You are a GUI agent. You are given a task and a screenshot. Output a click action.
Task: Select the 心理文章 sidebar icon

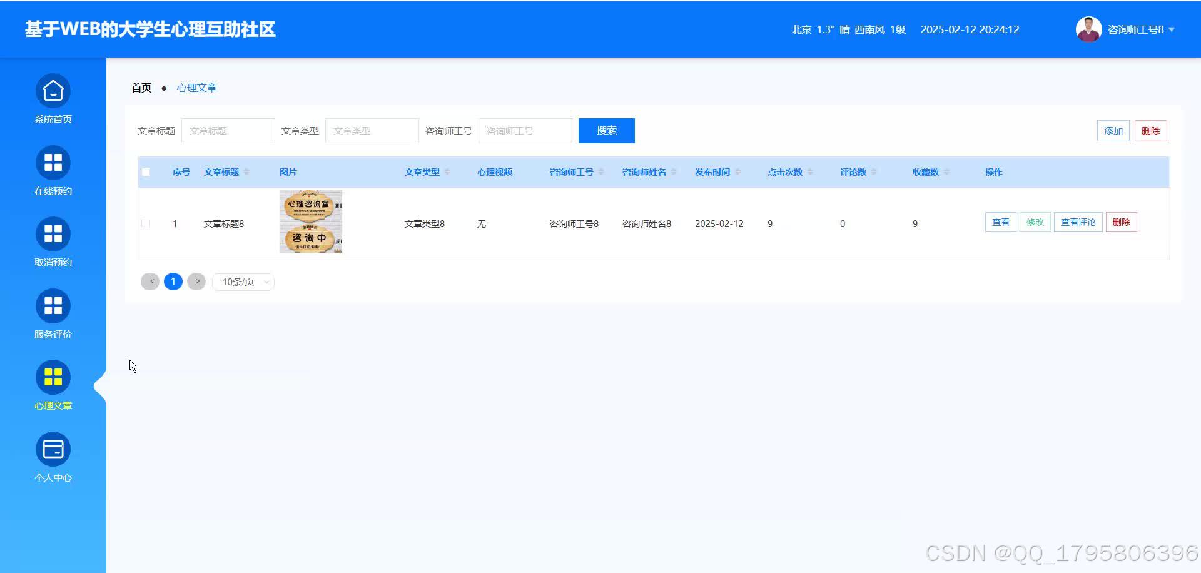[53, 385]
